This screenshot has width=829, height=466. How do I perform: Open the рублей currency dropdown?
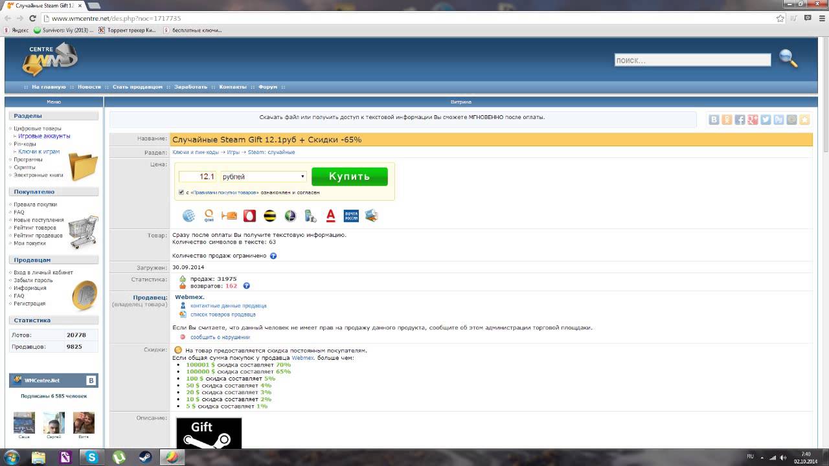click(x=263, y=176)
